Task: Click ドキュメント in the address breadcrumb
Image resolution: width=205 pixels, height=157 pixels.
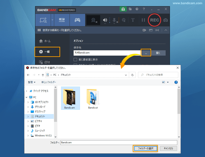Action: 66,75
